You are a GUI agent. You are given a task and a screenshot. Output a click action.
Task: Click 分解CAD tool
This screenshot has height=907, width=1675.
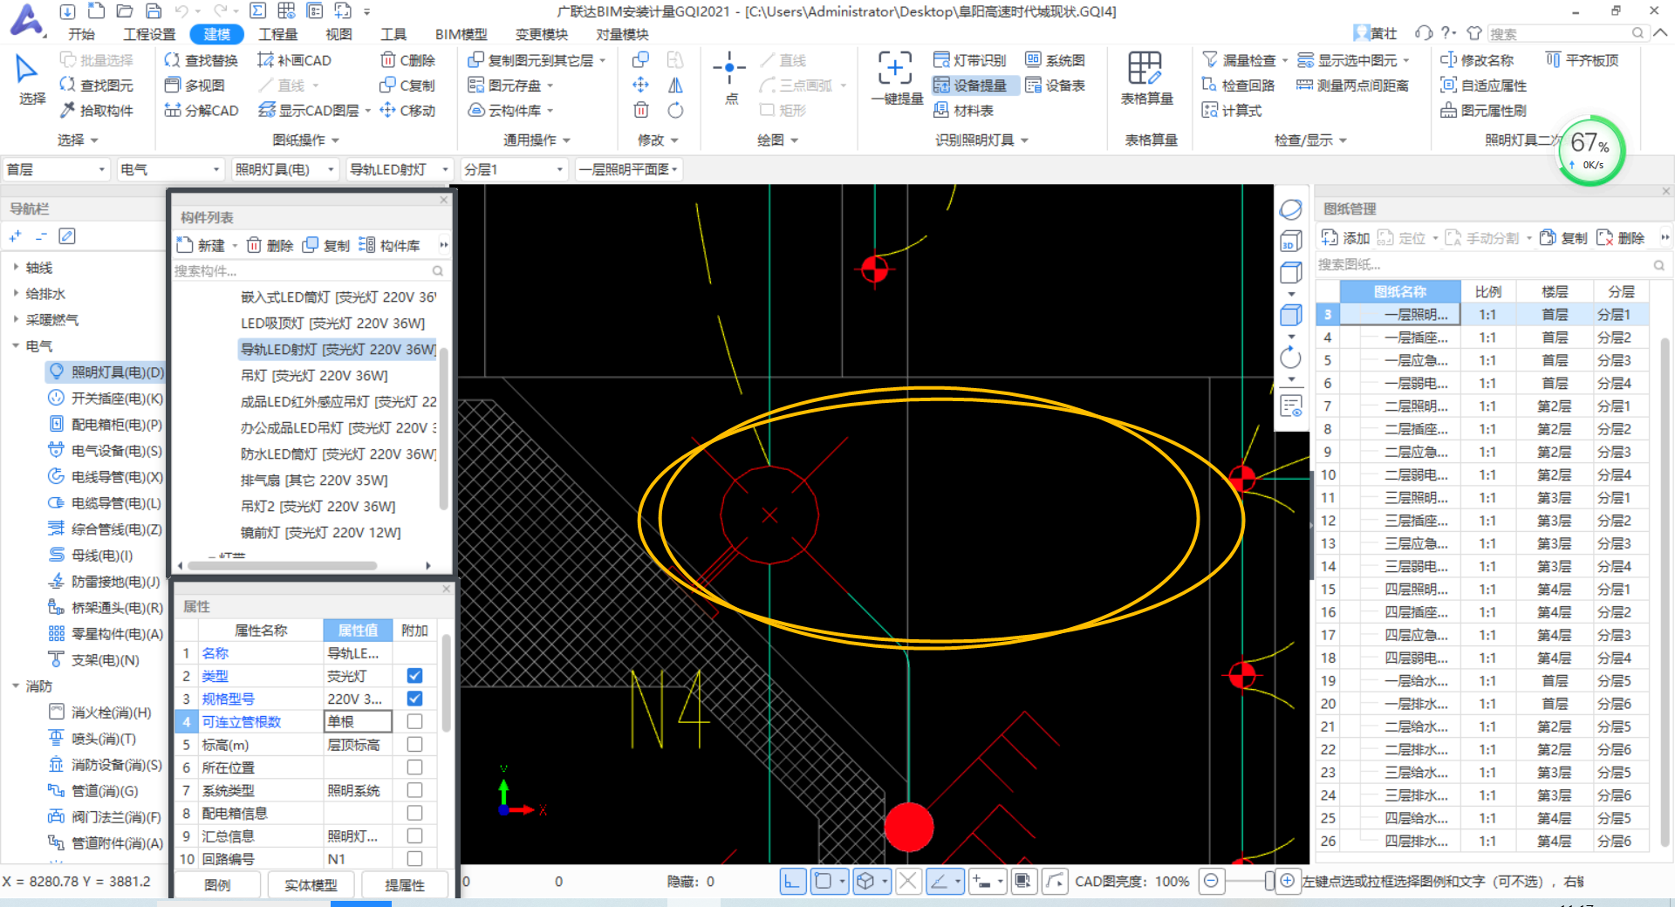pyautogui.click(x=202, y=111)
